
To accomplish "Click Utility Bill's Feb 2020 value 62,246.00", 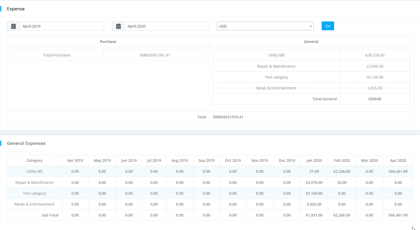I will pyautogui.click(x=342, y=171).
